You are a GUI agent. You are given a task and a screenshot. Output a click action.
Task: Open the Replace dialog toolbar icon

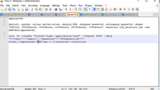coord(60,9)
